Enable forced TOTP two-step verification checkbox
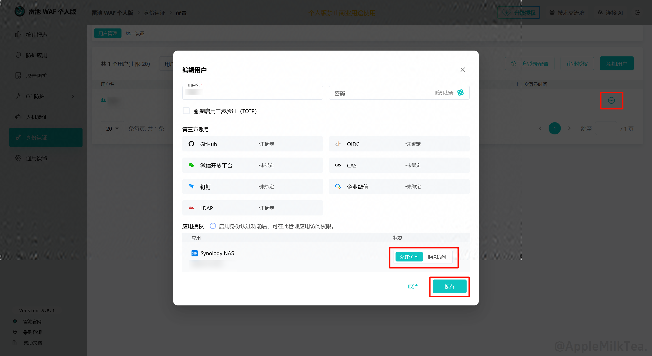This screenshot has width=652, height=356. pos(186,111)
